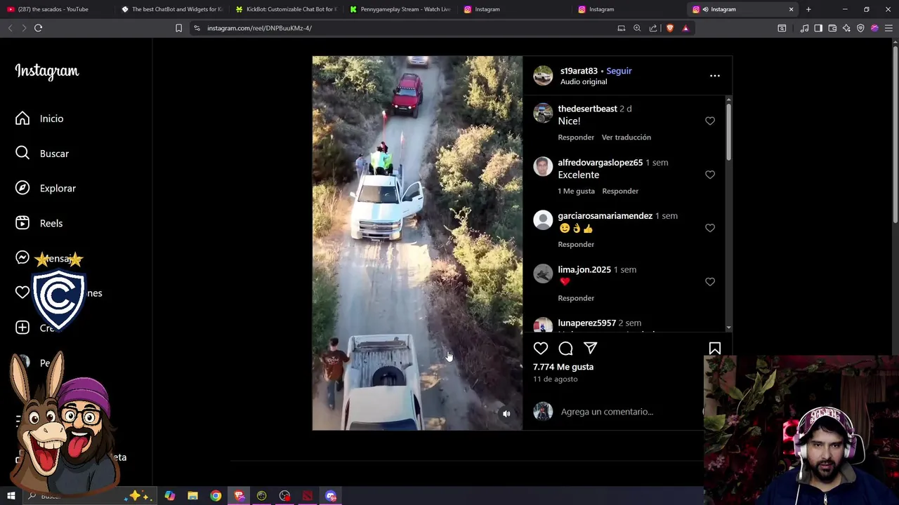Viewport: 899px width, 505px height.
Task: Open Discord on the taskbar
Action: 331,496
